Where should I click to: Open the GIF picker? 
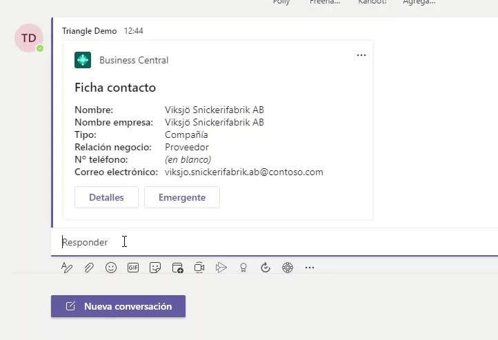click(133, 268)
